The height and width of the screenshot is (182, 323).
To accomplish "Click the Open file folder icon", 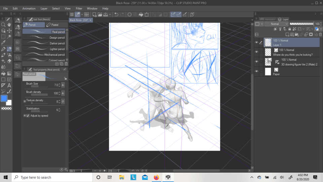I will pos(100,14).
